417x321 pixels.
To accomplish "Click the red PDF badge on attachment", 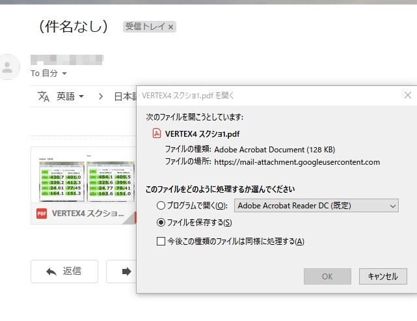I will pyautogui.click(x=42, y=214).
